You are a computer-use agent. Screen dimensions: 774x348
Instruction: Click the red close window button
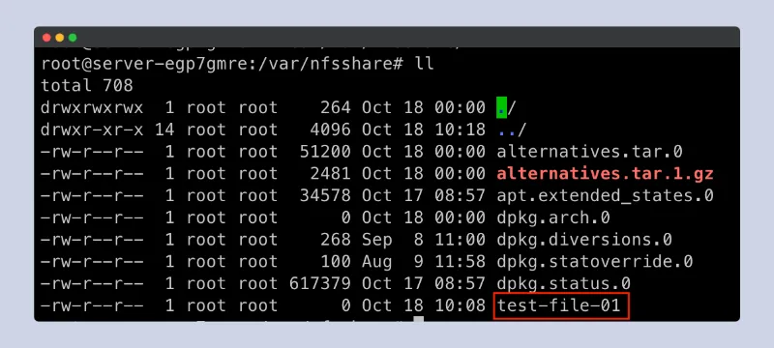46,38
